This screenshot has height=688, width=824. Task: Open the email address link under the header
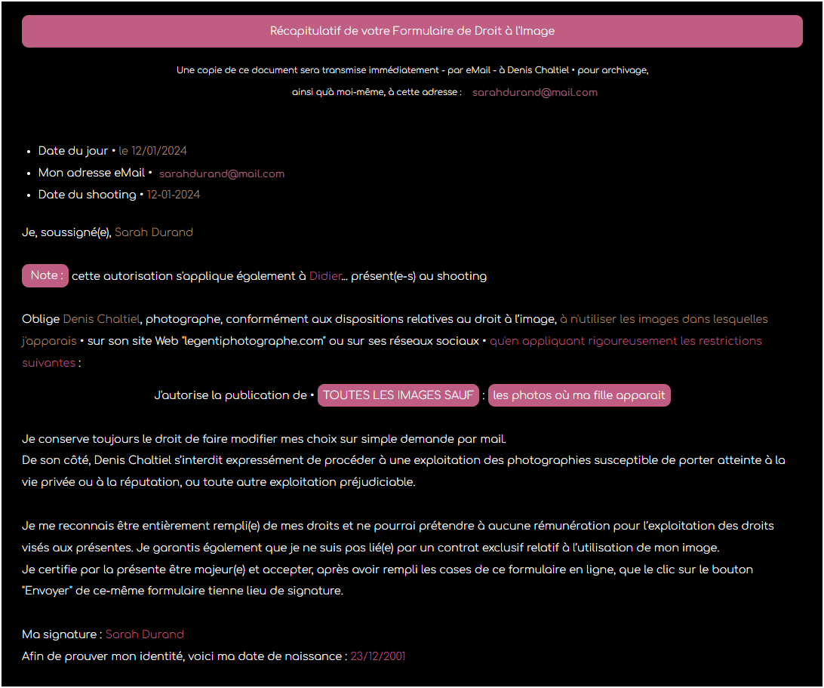[534, 93]
